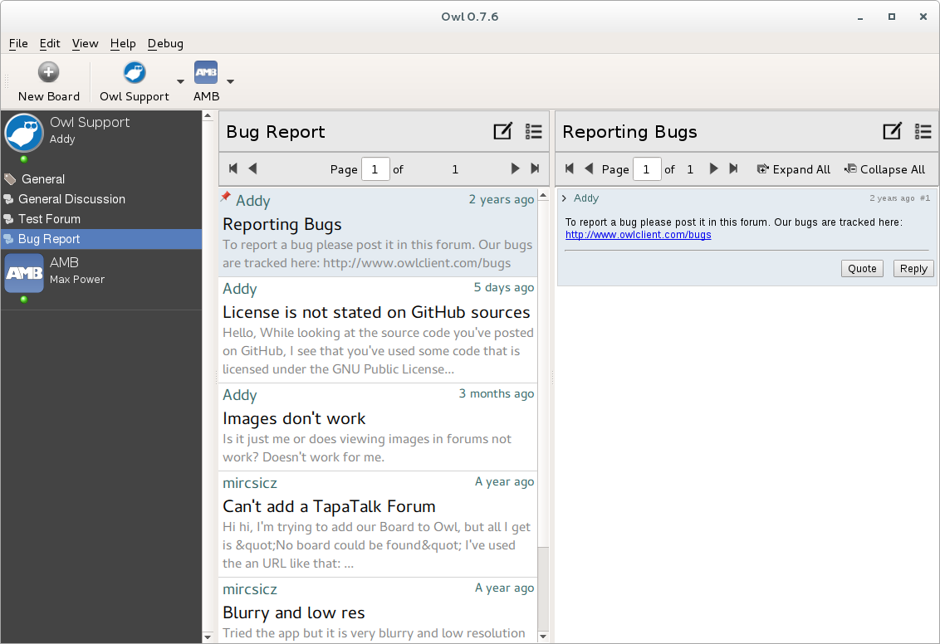Click Expand All posts button
This screenshot has width=940, height=644.
pyautogui.click(x=793, y=169)
